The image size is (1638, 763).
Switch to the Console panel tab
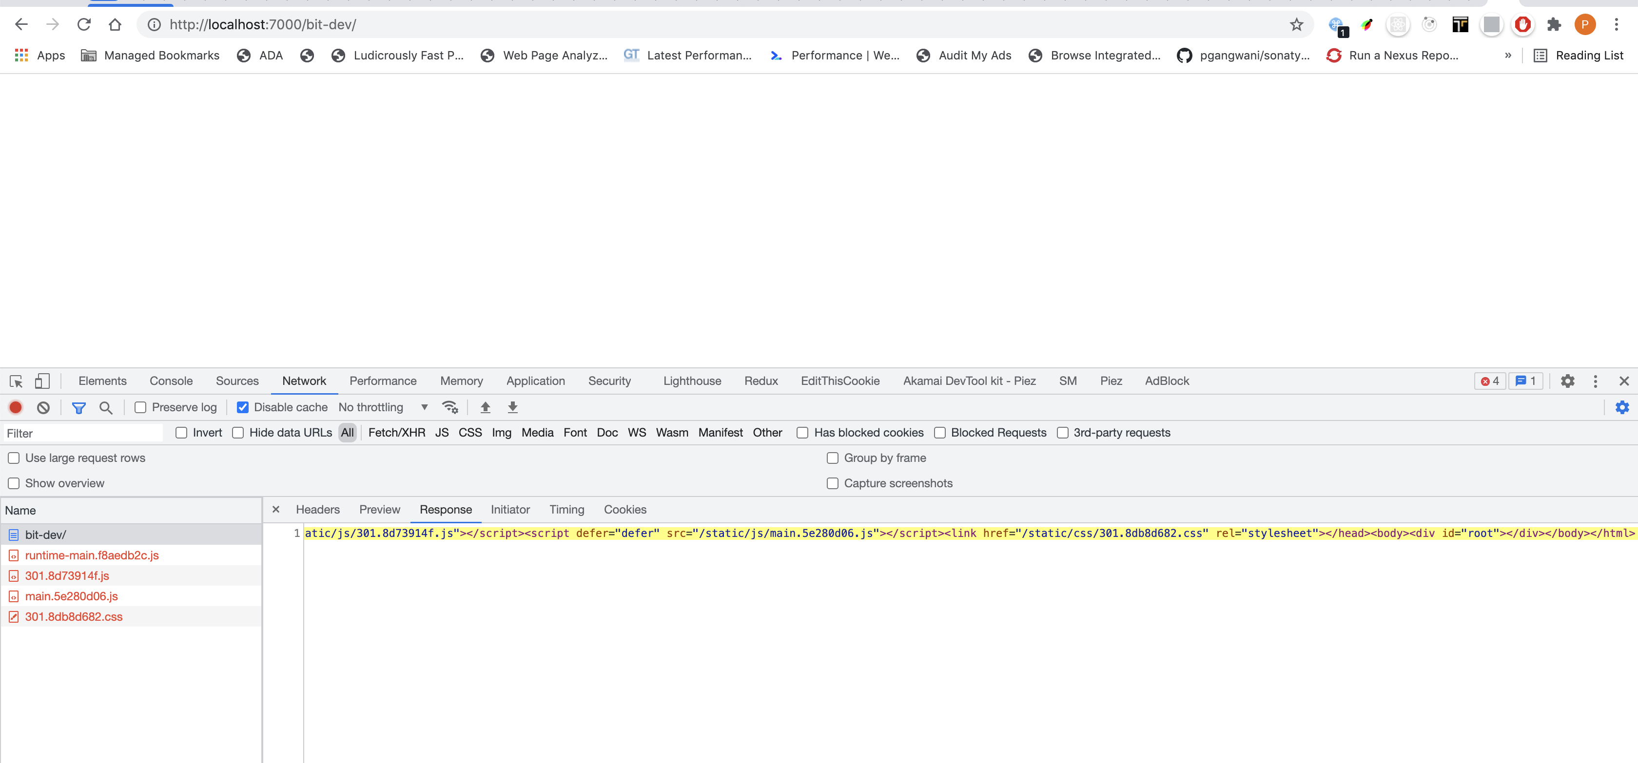[171, 381]
